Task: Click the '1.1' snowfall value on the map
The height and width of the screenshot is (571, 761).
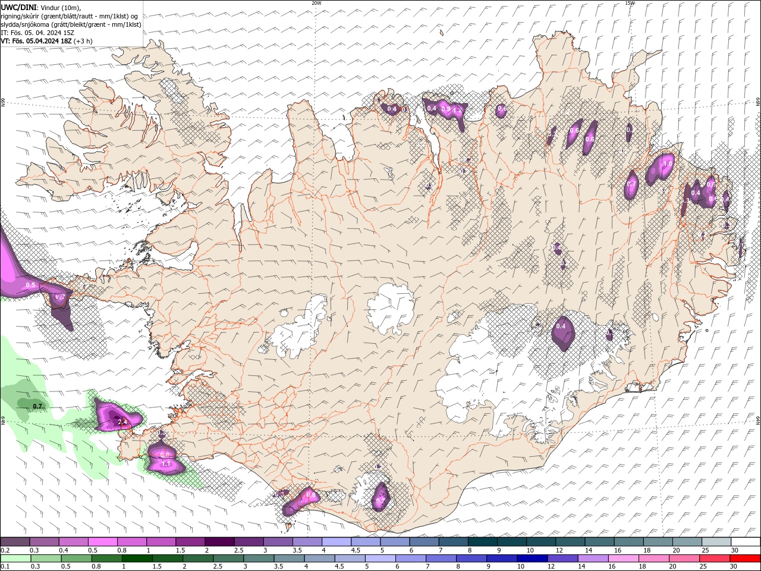Action: (166, 463)
